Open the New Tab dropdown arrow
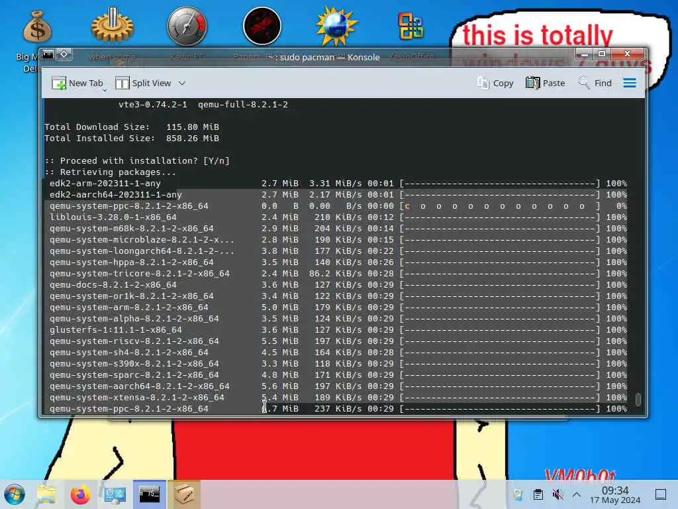This screenshot has height=509, width=678. pos(105,90)
